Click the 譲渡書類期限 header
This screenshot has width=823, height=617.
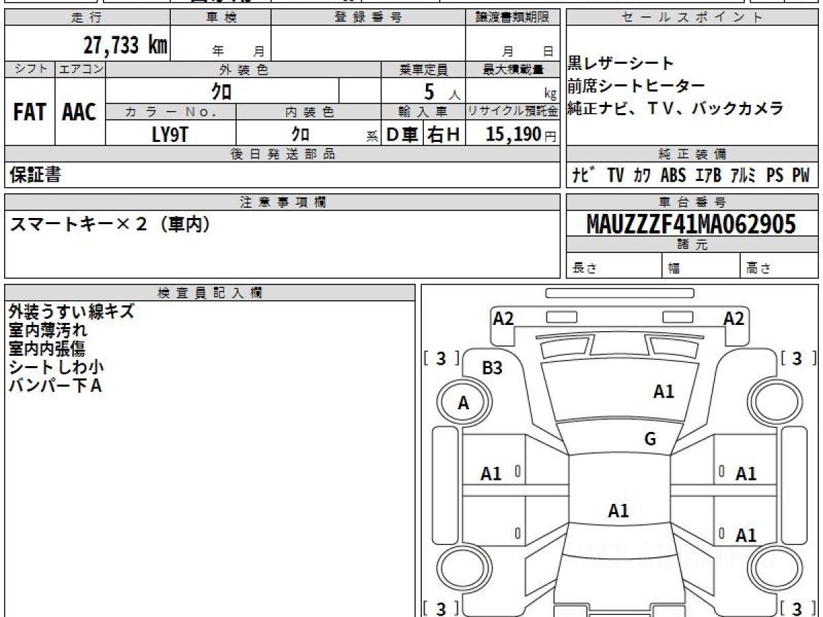coord(513,19)
